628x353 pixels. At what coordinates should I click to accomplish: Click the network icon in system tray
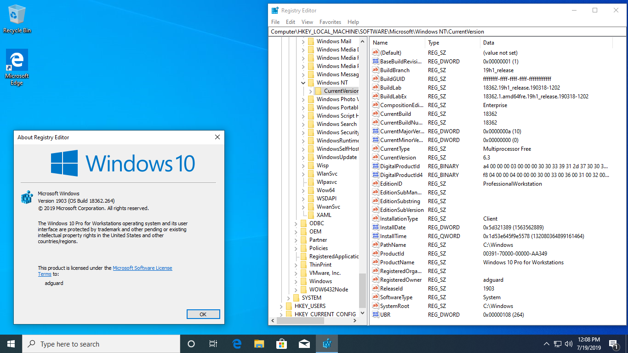(x=558, y=344)
